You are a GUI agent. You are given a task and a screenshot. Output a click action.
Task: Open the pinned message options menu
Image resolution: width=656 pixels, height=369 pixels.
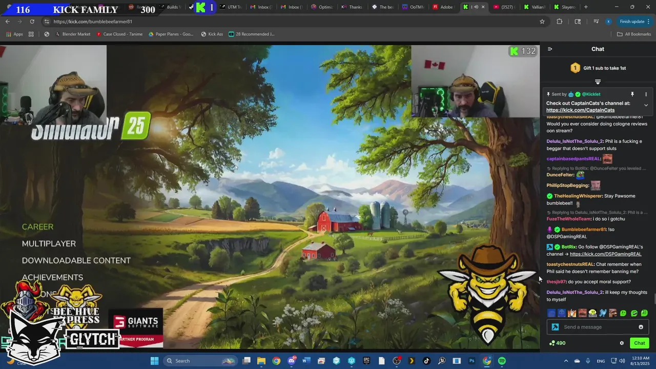[646, 94]
